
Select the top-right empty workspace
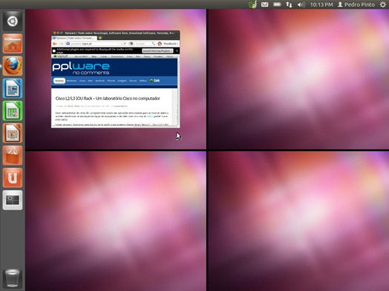coord(298,79)
